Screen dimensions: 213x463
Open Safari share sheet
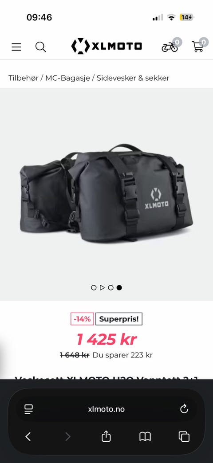[106, 436]
